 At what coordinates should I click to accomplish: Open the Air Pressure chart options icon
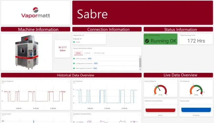[x=140, y=82]
